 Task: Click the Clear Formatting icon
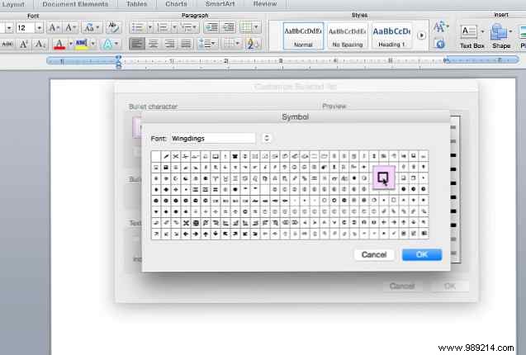click(113, 27)
